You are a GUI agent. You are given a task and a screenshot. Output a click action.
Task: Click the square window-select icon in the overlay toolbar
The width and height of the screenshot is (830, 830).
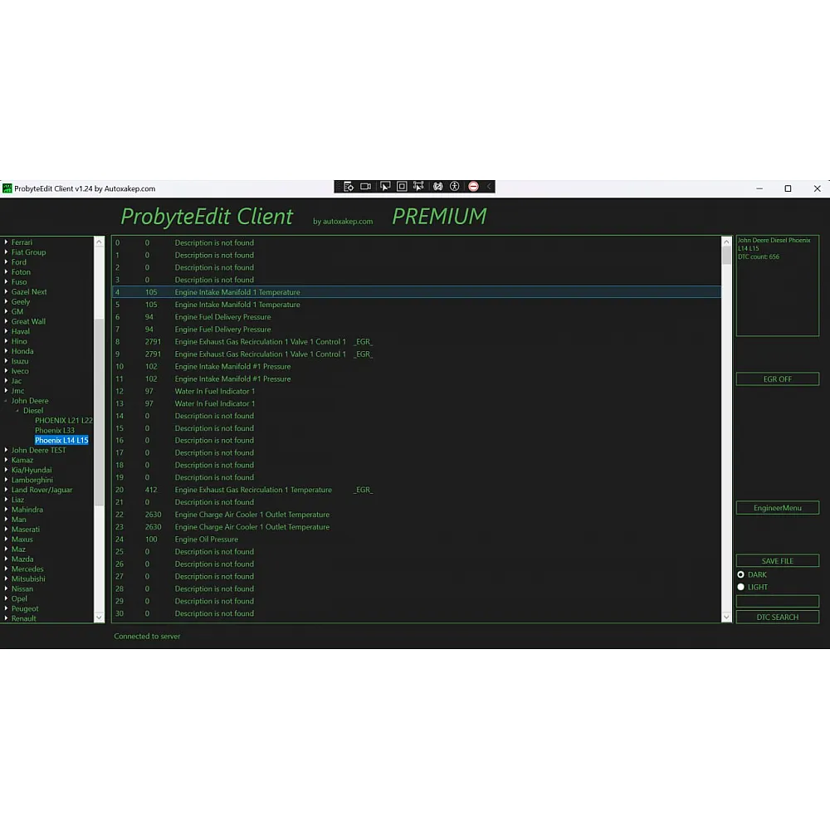point(402,187)
